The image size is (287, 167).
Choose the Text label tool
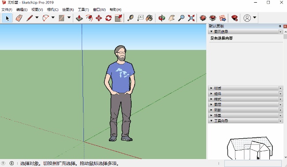[140, 18]
